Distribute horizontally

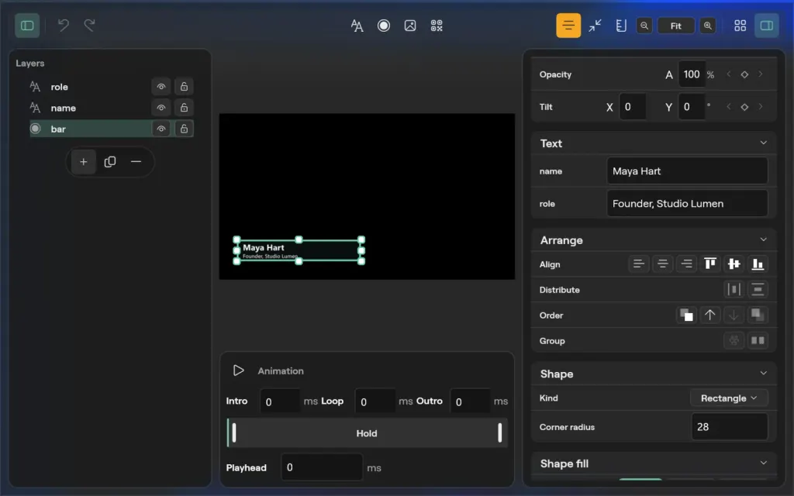(x=734, y=290)
